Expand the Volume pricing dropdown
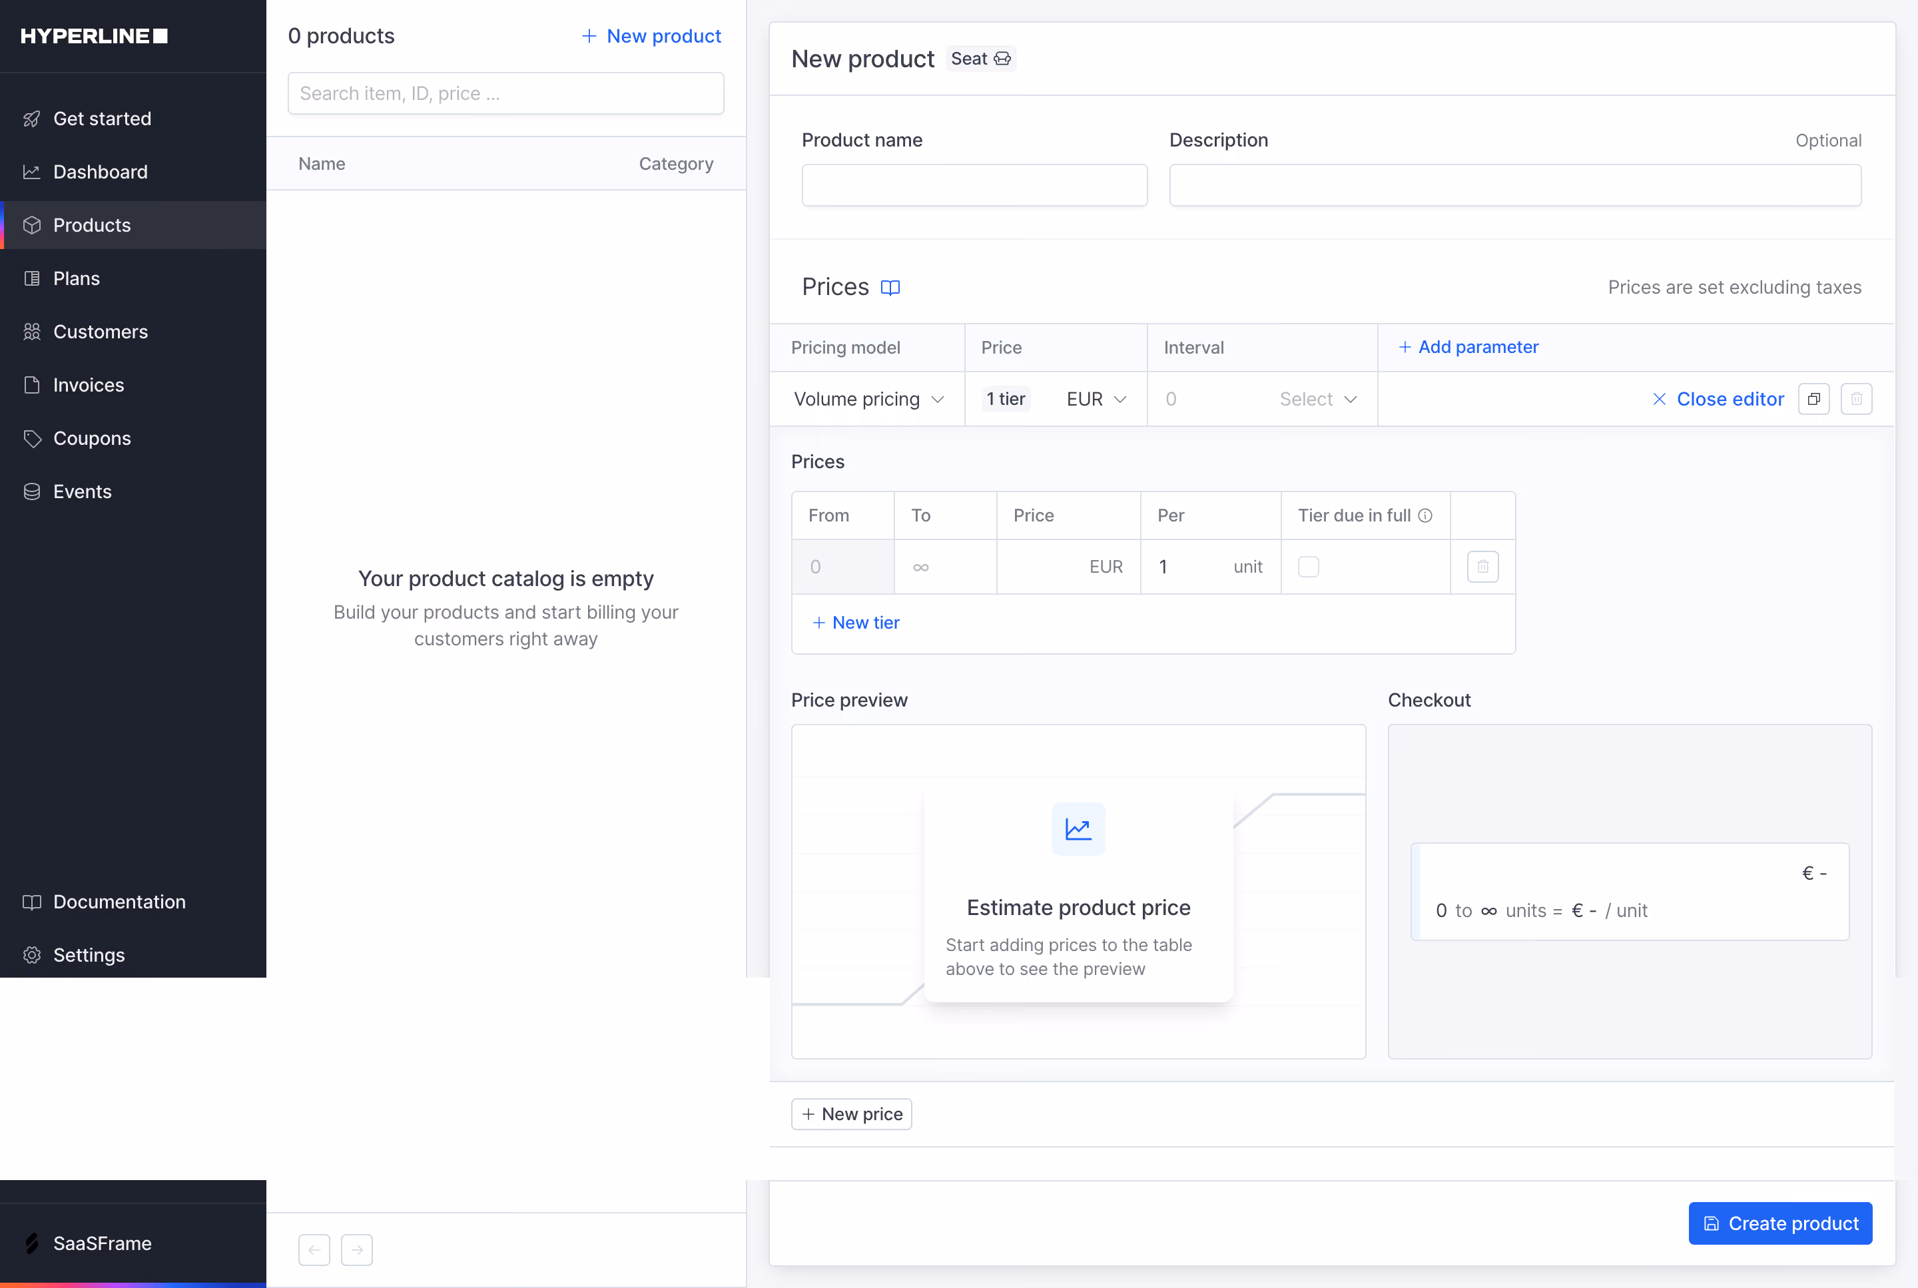The image size is (1918, 1288). coord(868,399)
